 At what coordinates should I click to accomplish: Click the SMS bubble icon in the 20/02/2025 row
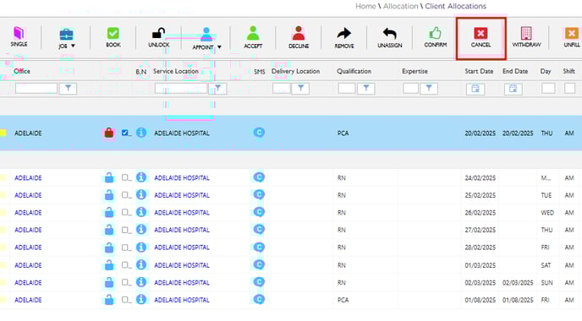click(x=259, y=133)
